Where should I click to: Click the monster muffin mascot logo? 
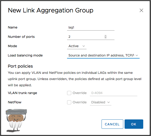[16, 121]
